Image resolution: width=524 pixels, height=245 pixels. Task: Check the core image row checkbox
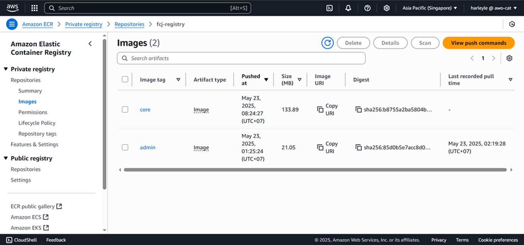click(x=125, y=109)
